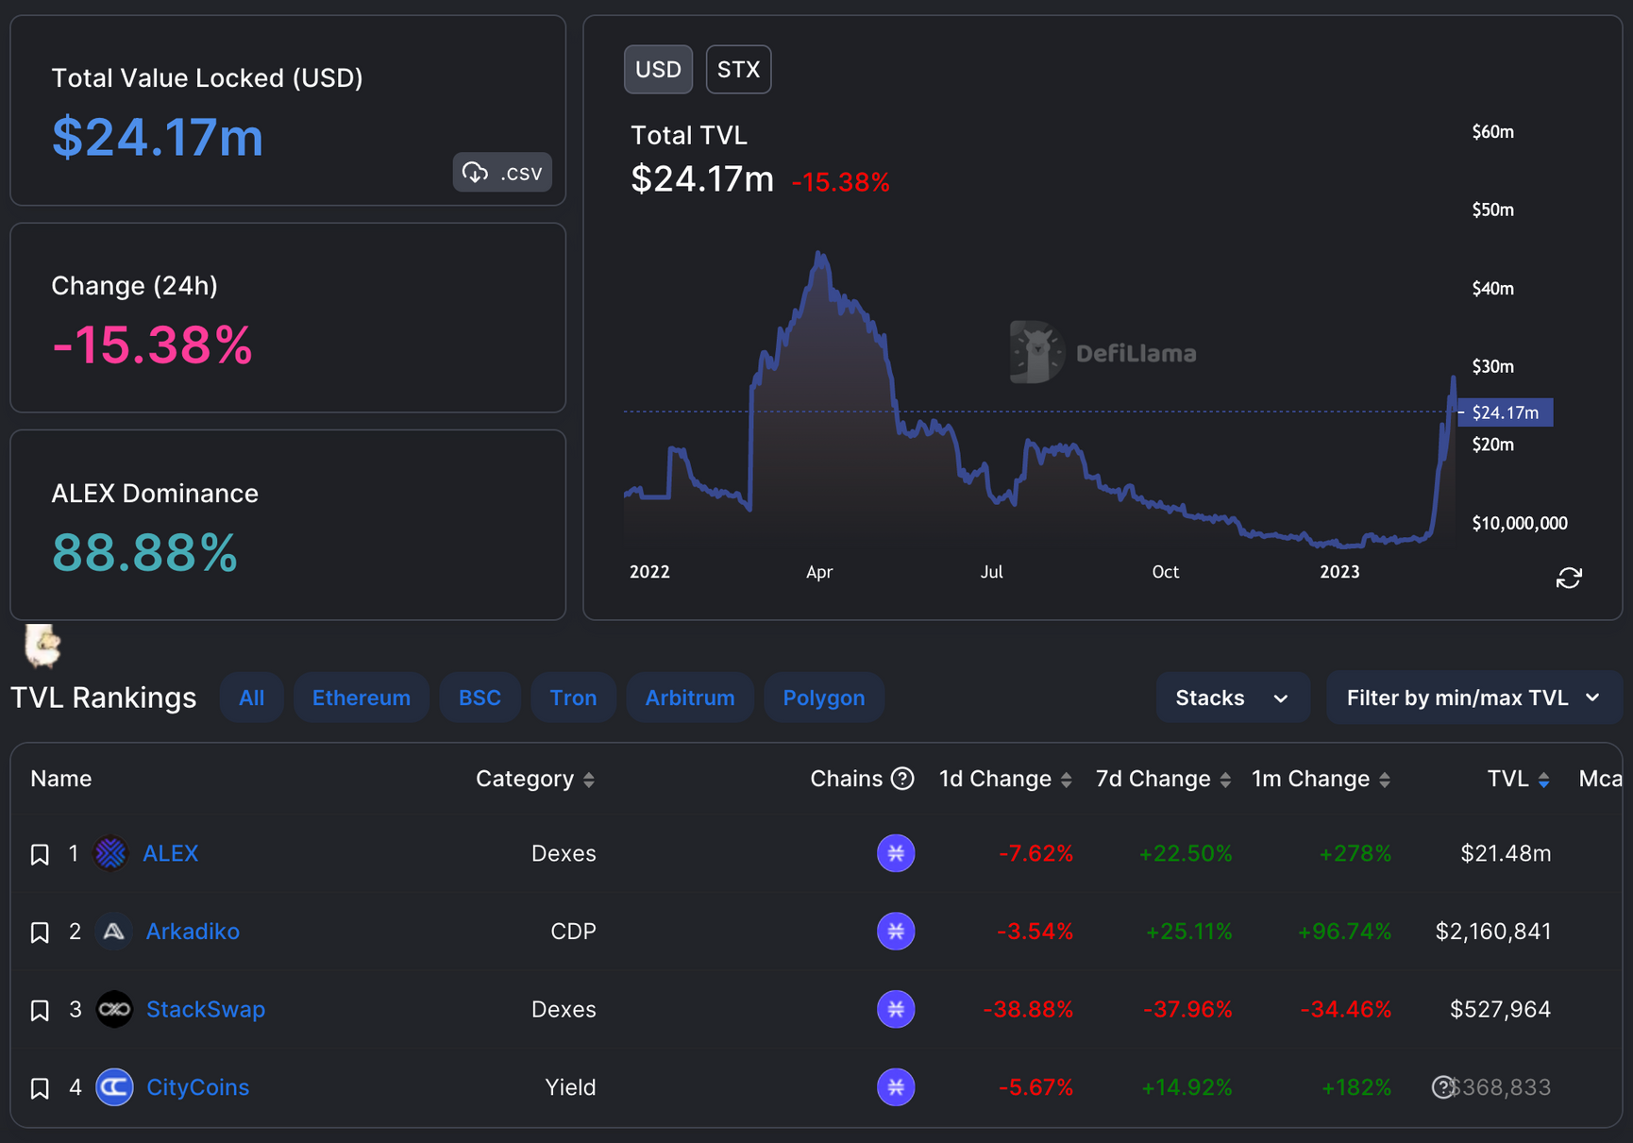The image size is (1633, 1143).
Task: Select the Tron chain filter
Action: (x=573, y=697)
